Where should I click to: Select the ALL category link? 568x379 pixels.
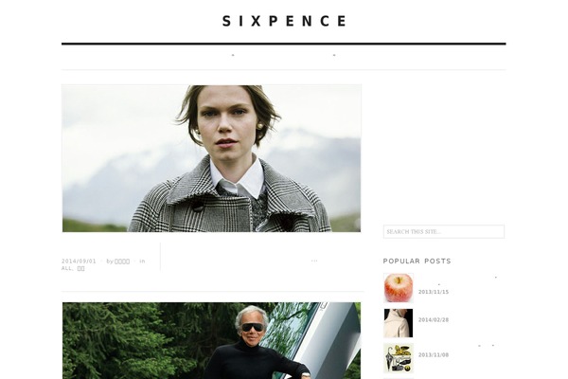66,268
